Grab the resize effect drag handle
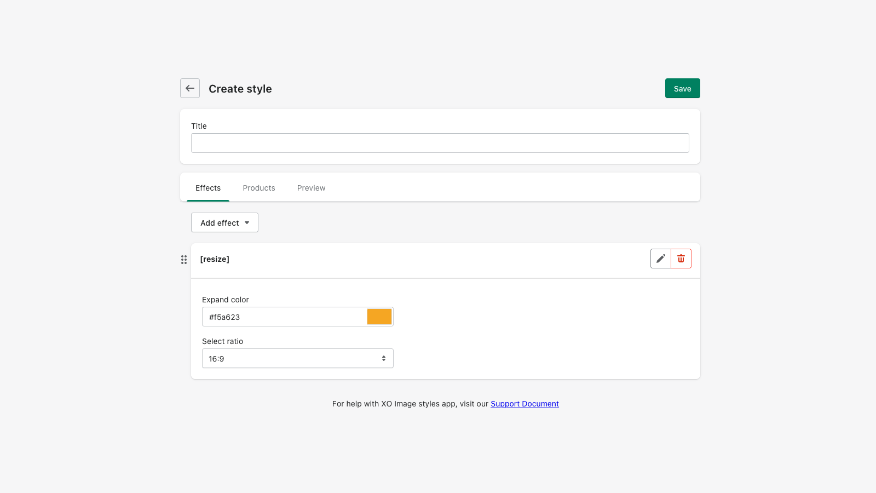 click(184, 260)
